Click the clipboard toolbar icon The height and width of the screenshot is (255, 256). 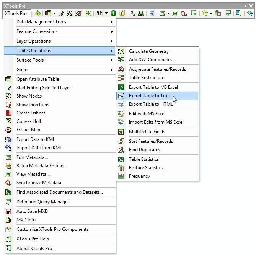pyautogui.click(x=218, y=13)
